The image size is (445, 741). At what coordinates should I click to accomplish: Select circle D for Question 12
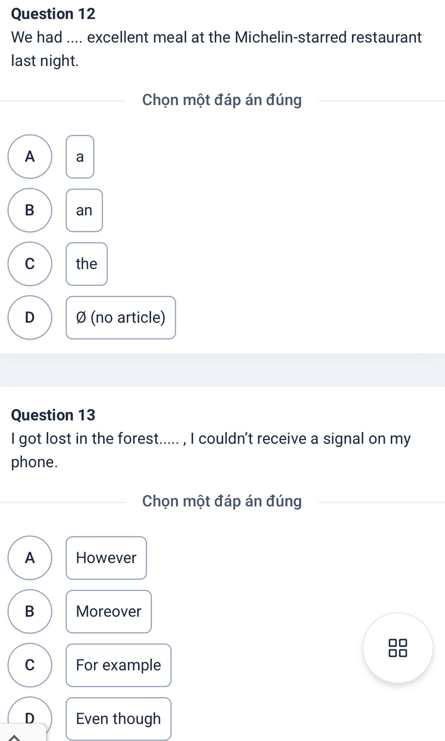(30, 317)
